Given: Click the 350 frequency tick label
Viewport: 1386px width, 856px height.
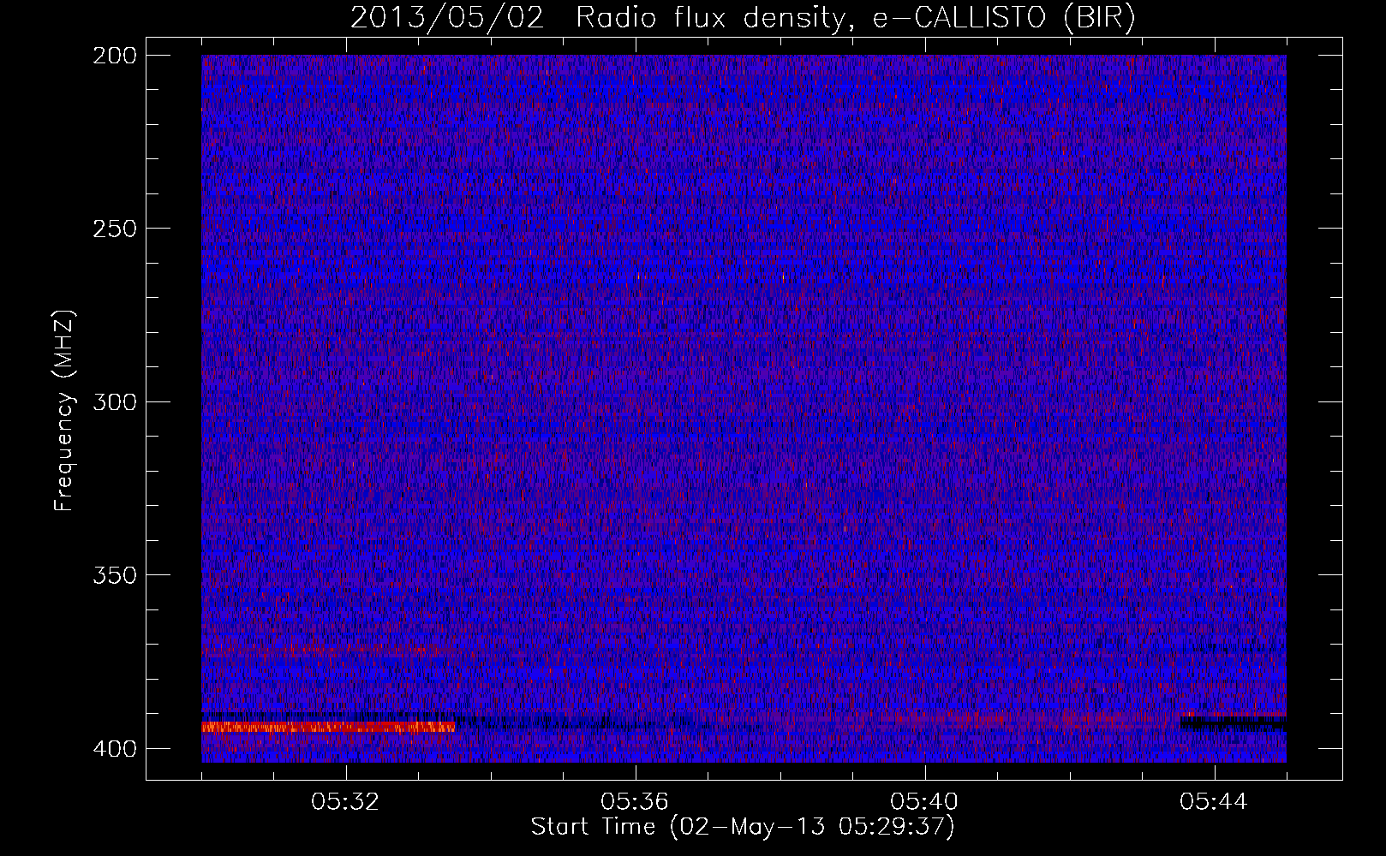Looking at the screenshot, I should [x=114, y=575].
